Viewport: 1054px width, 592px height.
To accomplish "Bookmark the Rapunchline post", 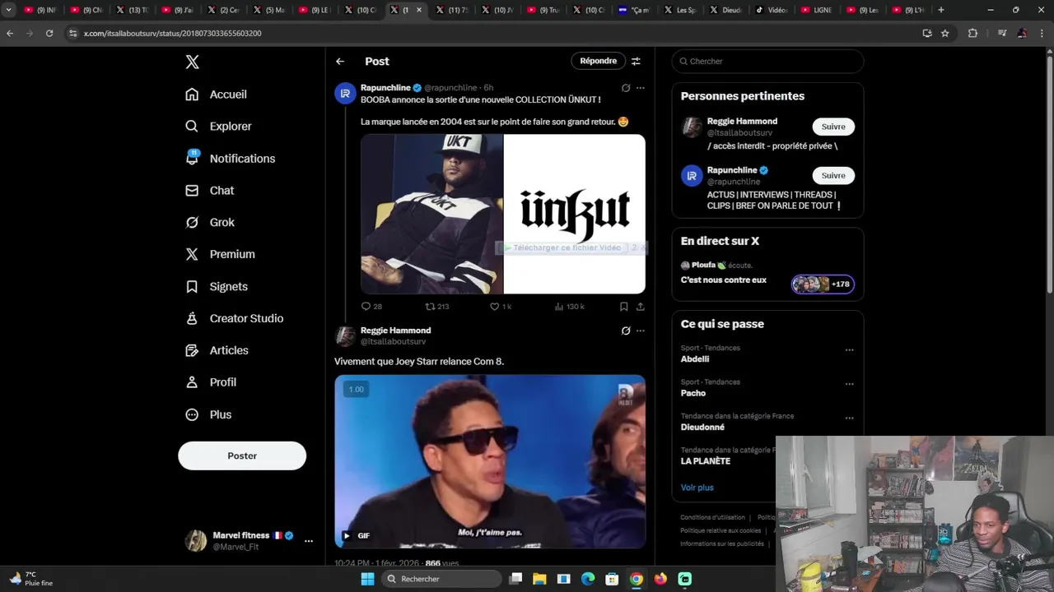I will (624, 307).
